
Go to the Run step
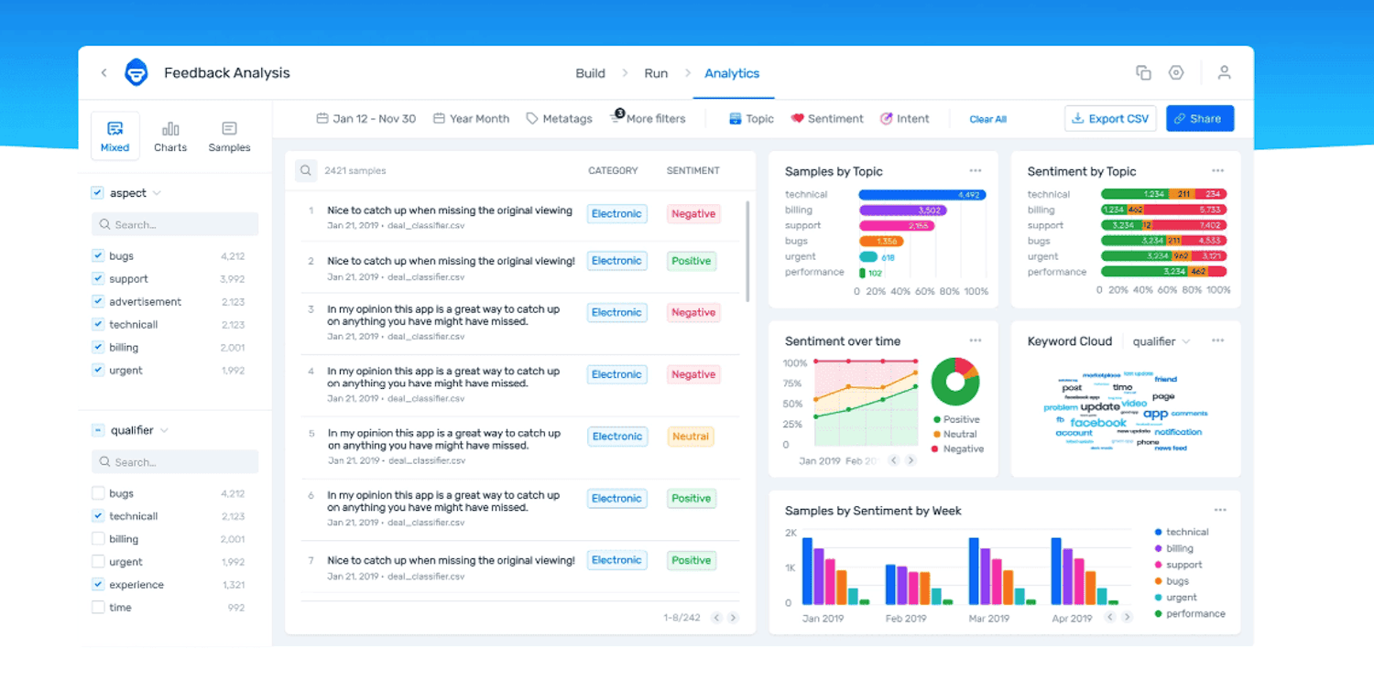coord(656,73)
